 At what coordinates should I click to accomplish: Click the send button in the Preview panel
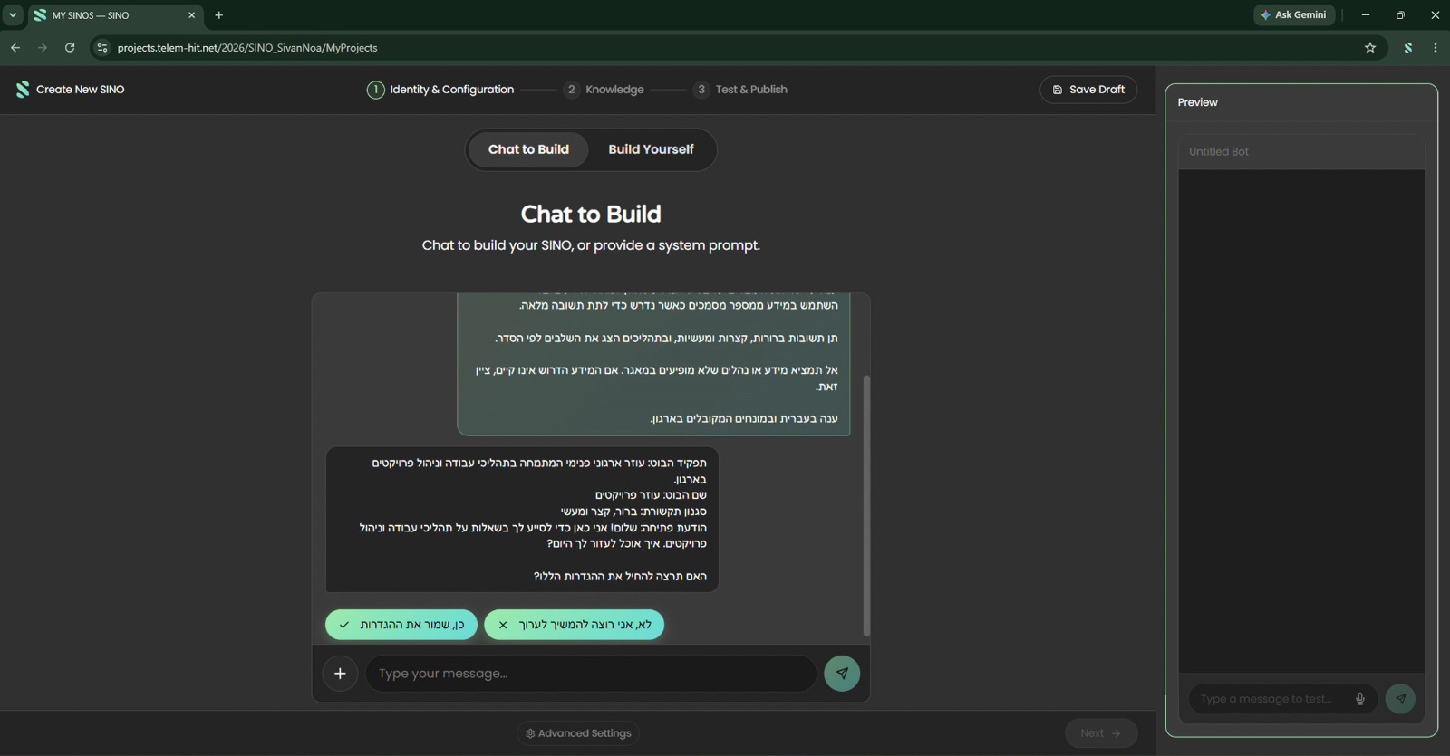(1400, 699)
